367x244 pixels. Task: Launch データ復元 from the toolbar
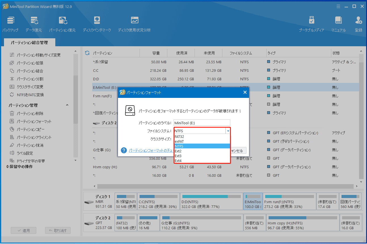[x=33, y=24]
